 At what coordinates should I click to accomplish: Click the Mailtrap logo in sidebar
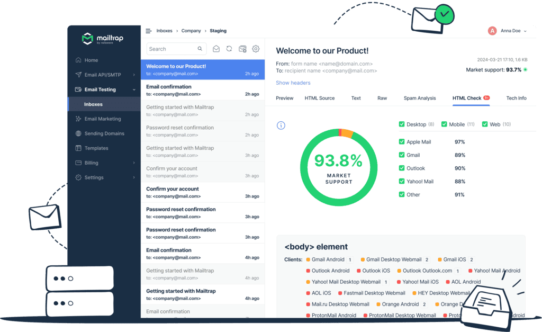tap(102, 38)
